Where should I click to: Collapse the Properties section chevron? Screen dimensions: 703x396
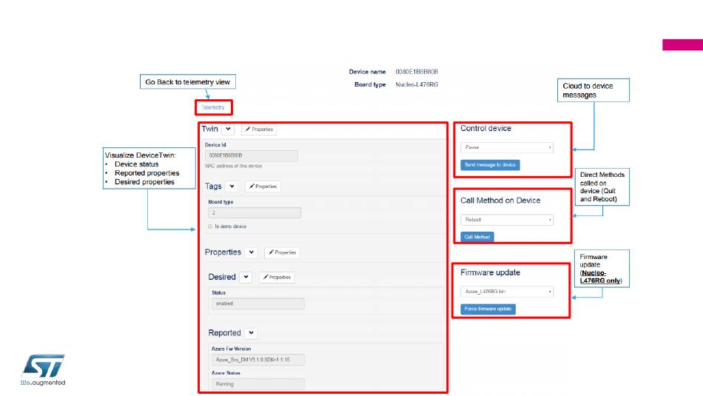(252, 252)
